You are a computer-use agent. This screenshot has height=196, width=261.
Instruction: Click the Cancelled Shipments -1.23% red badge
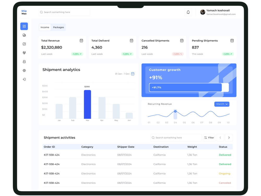(x=177, y=54)
